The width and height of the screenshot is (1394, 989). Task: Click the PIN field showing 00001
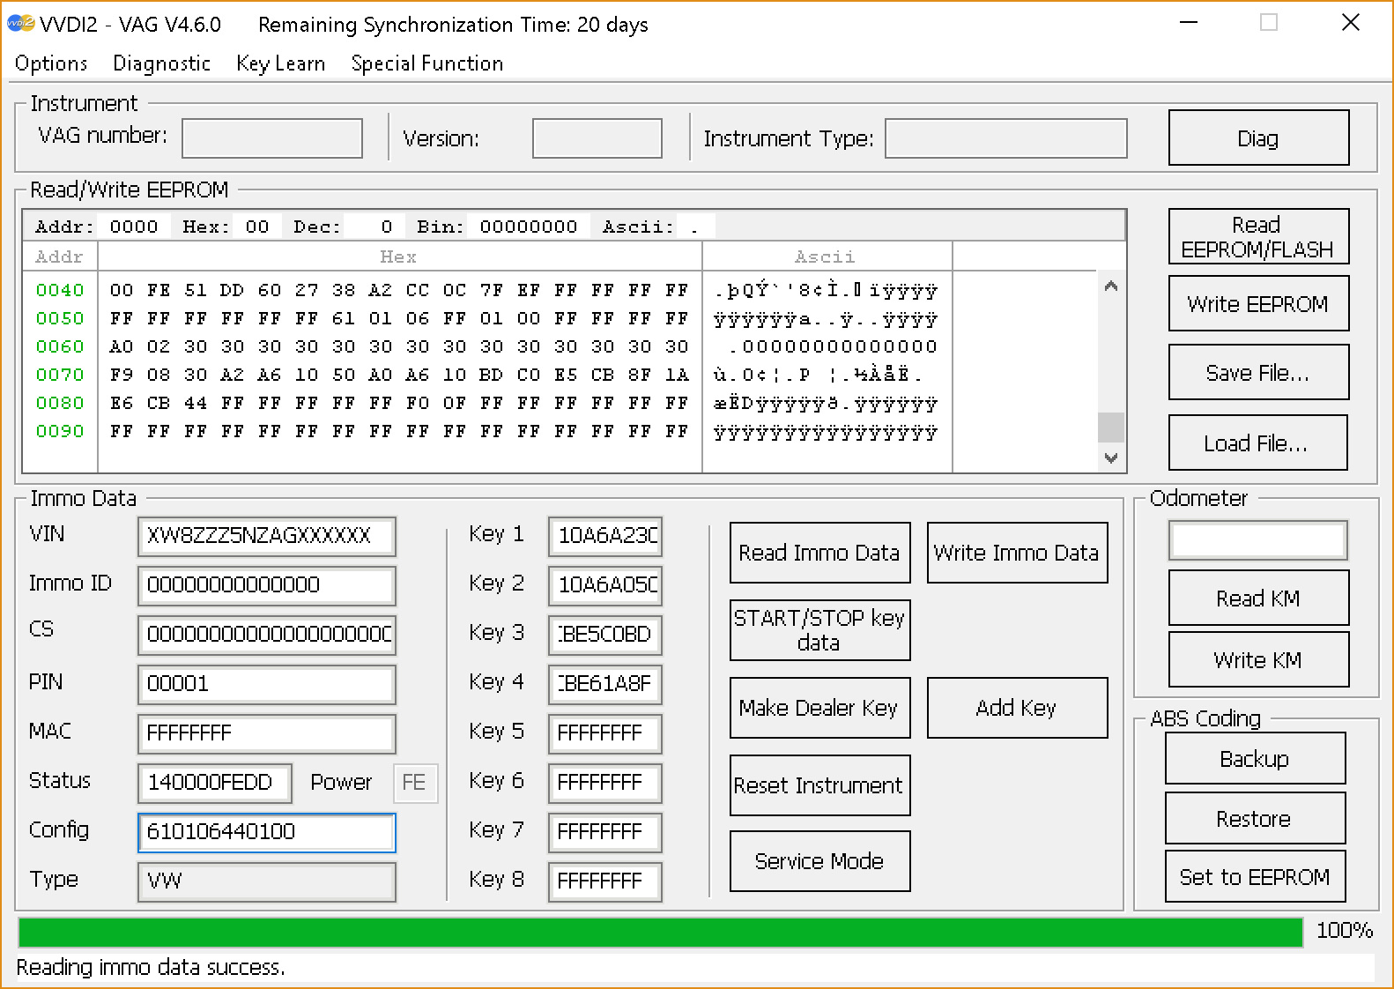267,684
